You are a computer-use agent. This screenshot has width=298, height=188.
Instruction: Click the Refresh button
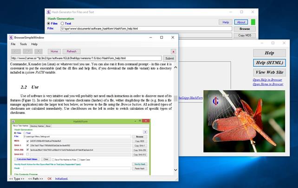[71, 51]
